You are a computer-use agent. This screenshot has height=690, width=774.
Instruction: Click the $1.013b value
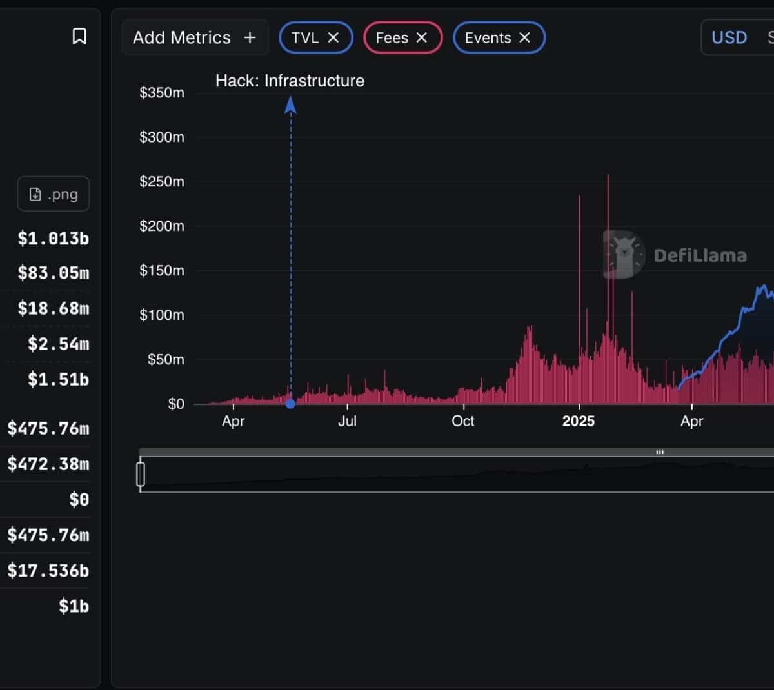(x=53, y=239)
